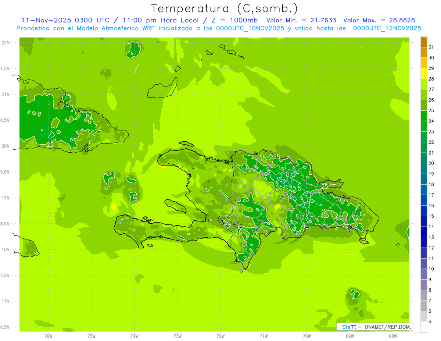Click the latitude label "21N"
441x341 pixels.
click(6, 95)
